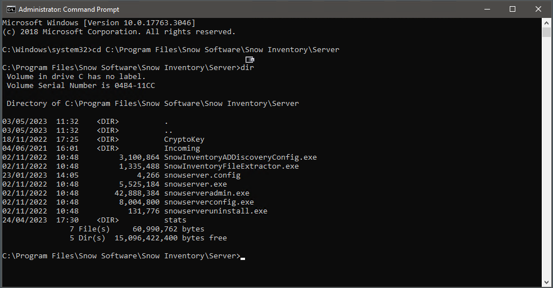553x288 pixels.
Task: Click the '5 Dir(s) 15,096,422,400 bytes free' summary
Action: pyautogui.click(x=148, y=238)
